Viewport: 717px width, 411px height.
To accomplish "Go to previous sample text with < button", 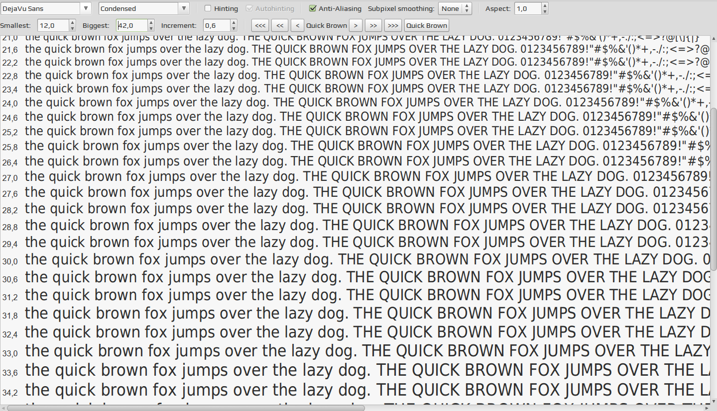I will pyautogui.click(x=297, y=25).
